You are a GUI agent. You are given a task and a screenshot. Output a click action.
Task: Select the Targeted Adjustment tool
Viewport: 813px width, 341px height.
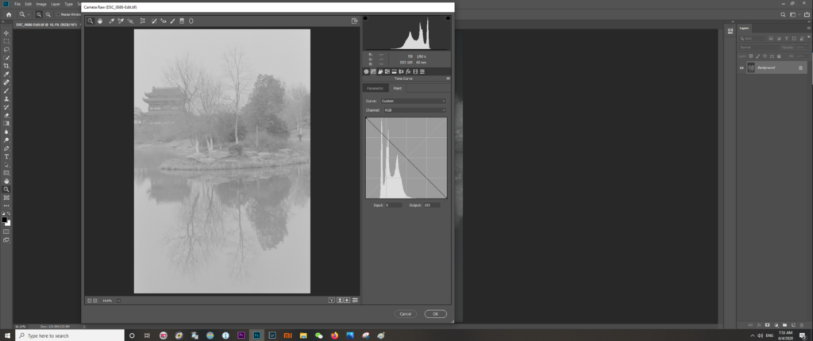point(131,21)
